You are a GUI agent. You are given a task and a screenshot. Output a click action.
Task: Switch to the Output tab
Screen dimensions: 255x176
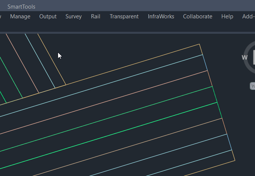tap(48, 16)
